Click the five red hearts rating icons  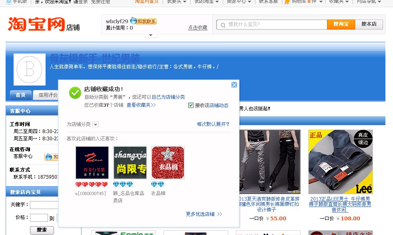92,184
